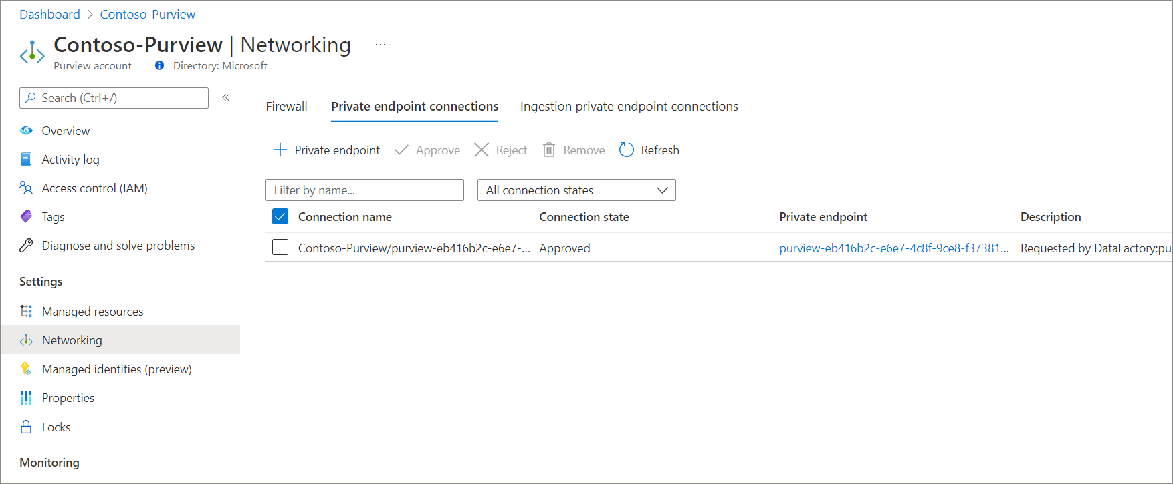Click the Reject button label
This screenshot has width=1173, height=484.
[512, 150]
